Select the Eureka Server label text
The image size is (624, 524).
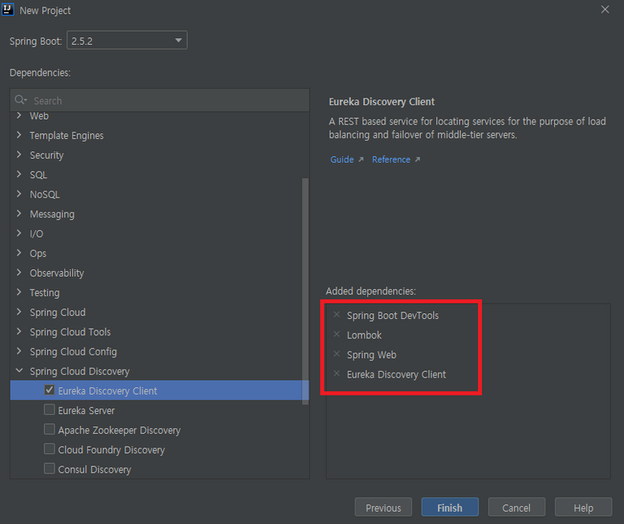[x=86, y=410]
